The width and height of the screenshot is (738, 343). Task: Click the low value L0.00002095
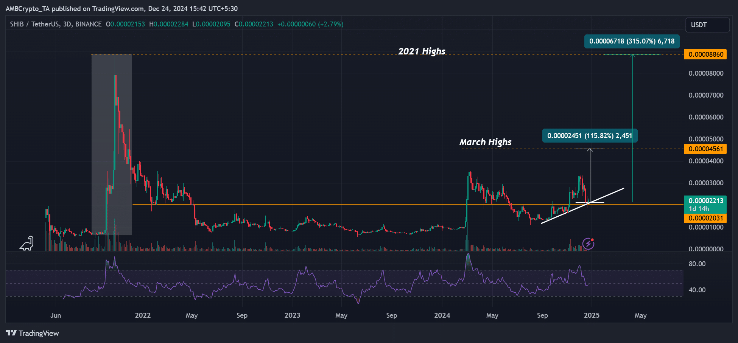[211, 24]
